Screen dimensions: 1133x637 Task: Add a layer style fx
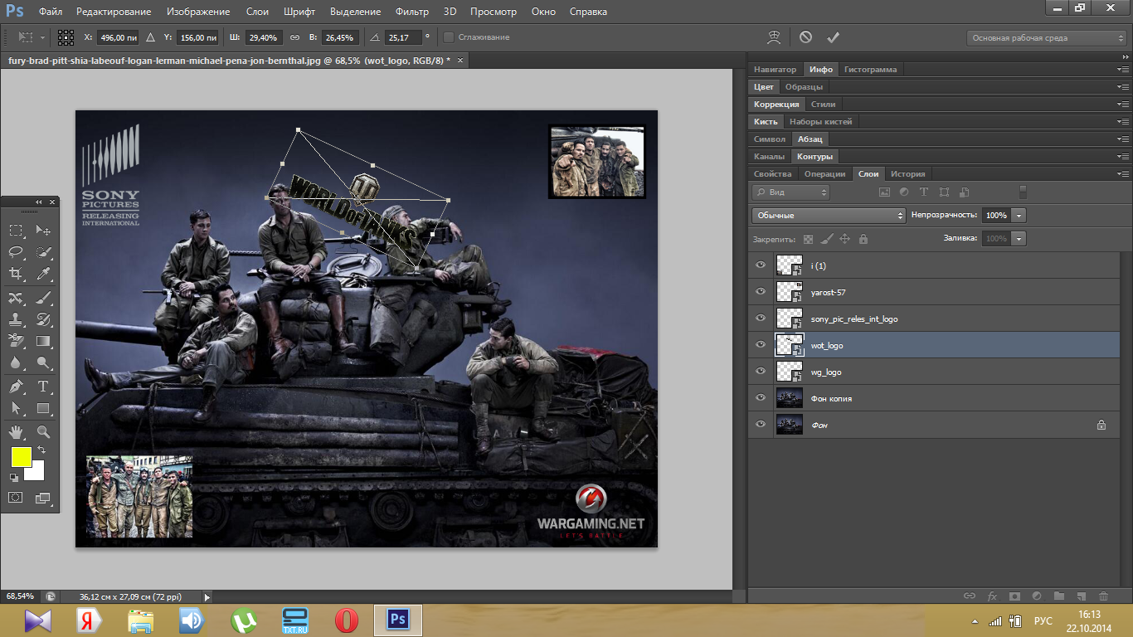pyautogui.click(x=992, y=596)
